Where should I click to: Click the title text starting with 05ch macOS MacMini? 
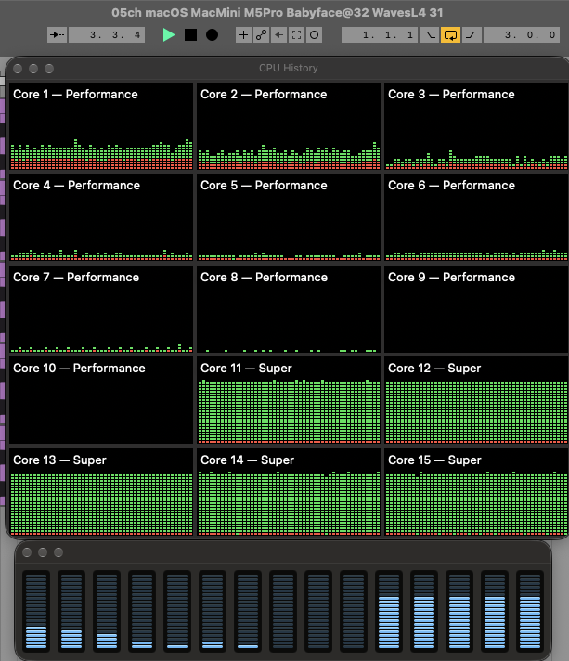click(x=278, y=13)
